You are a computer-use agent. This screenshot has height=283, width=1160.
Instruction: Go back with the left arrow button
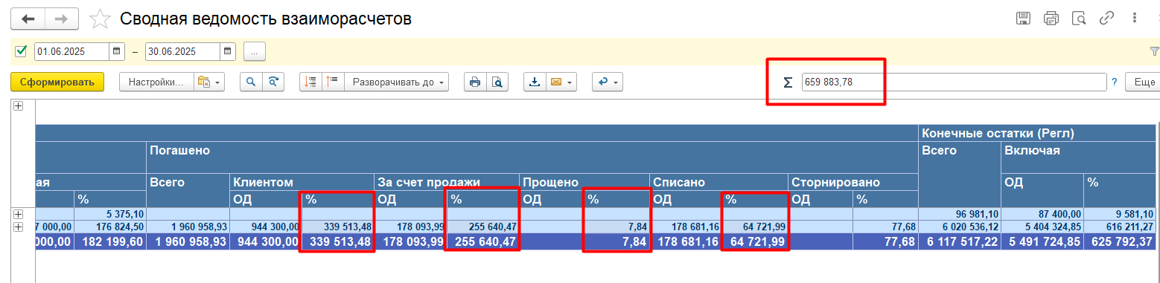28,19
